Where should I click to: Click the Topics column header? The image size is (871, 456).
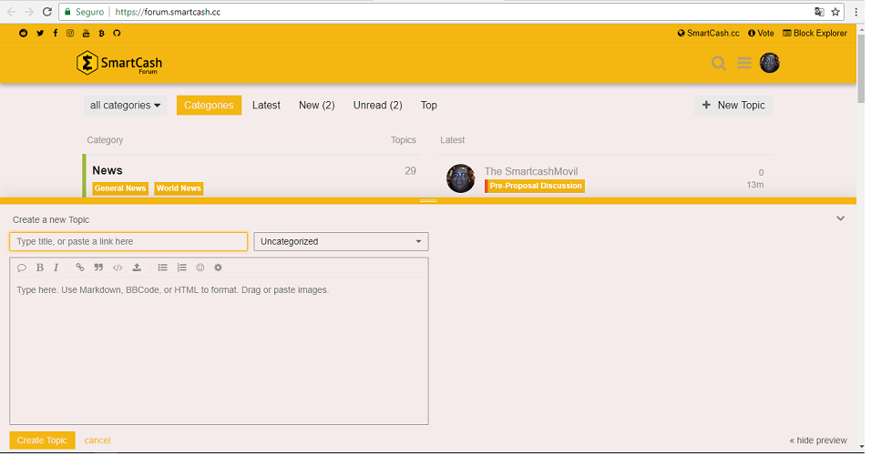(404, 140)
